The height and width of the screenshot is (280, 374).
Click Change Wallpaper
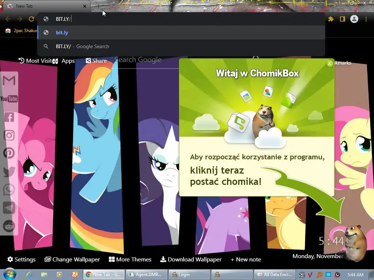point(72,259)
